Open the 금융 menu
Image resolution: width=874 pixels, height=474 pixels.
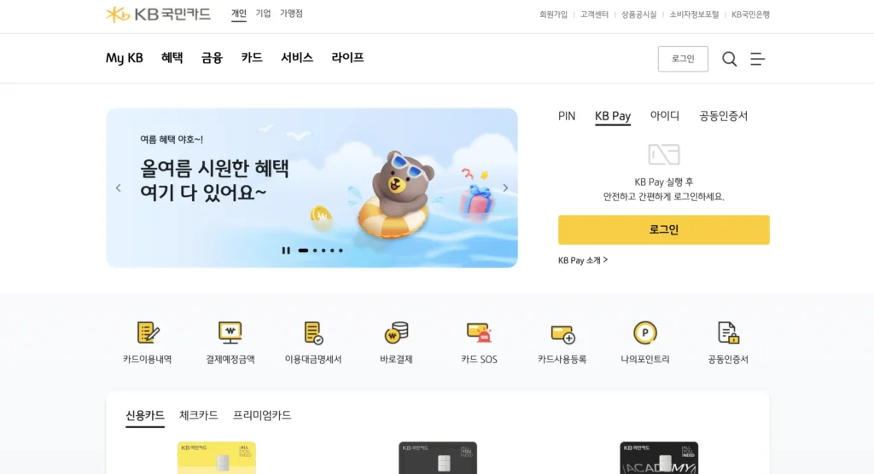point(212,58)
